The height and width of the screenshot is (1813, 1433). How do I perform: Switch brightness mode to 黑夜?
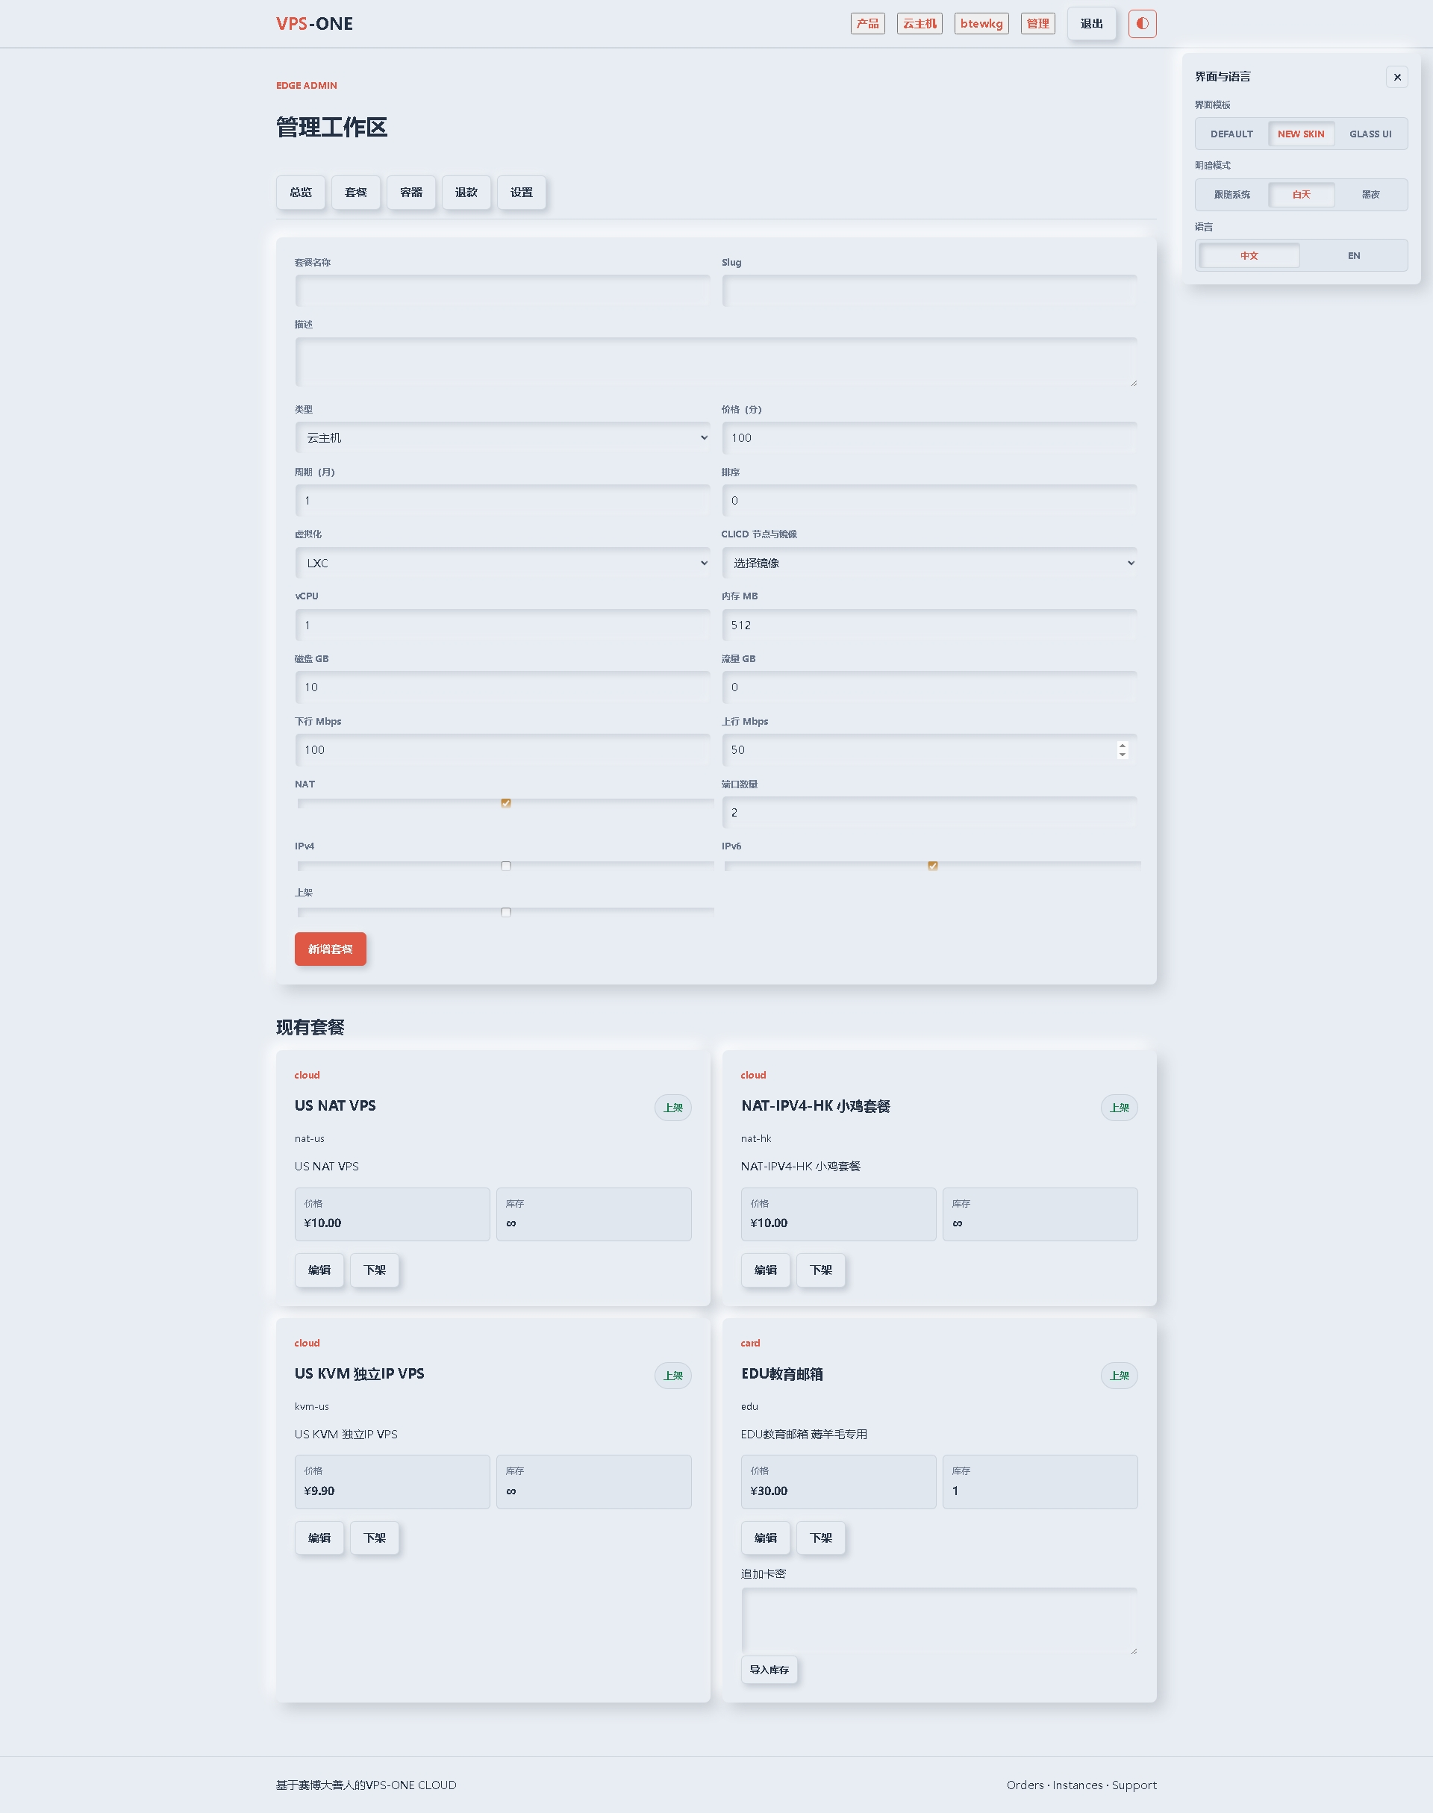pyautogui.click(x=1370, y=195)
